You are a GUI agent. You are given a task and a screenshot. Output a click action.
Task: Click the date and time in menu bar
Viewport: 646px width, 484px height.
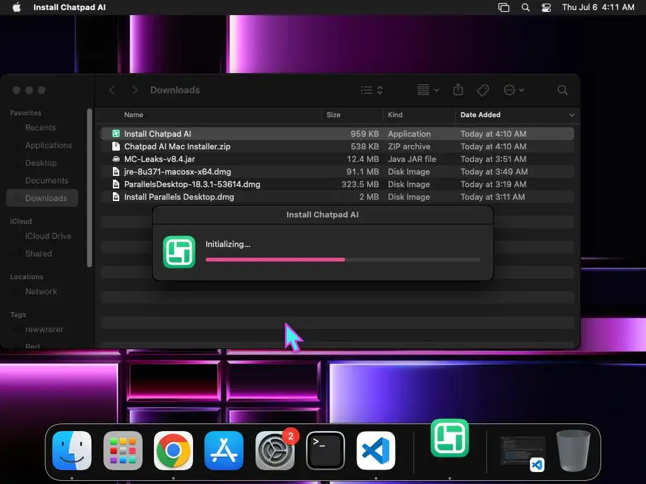coord(598,7)
